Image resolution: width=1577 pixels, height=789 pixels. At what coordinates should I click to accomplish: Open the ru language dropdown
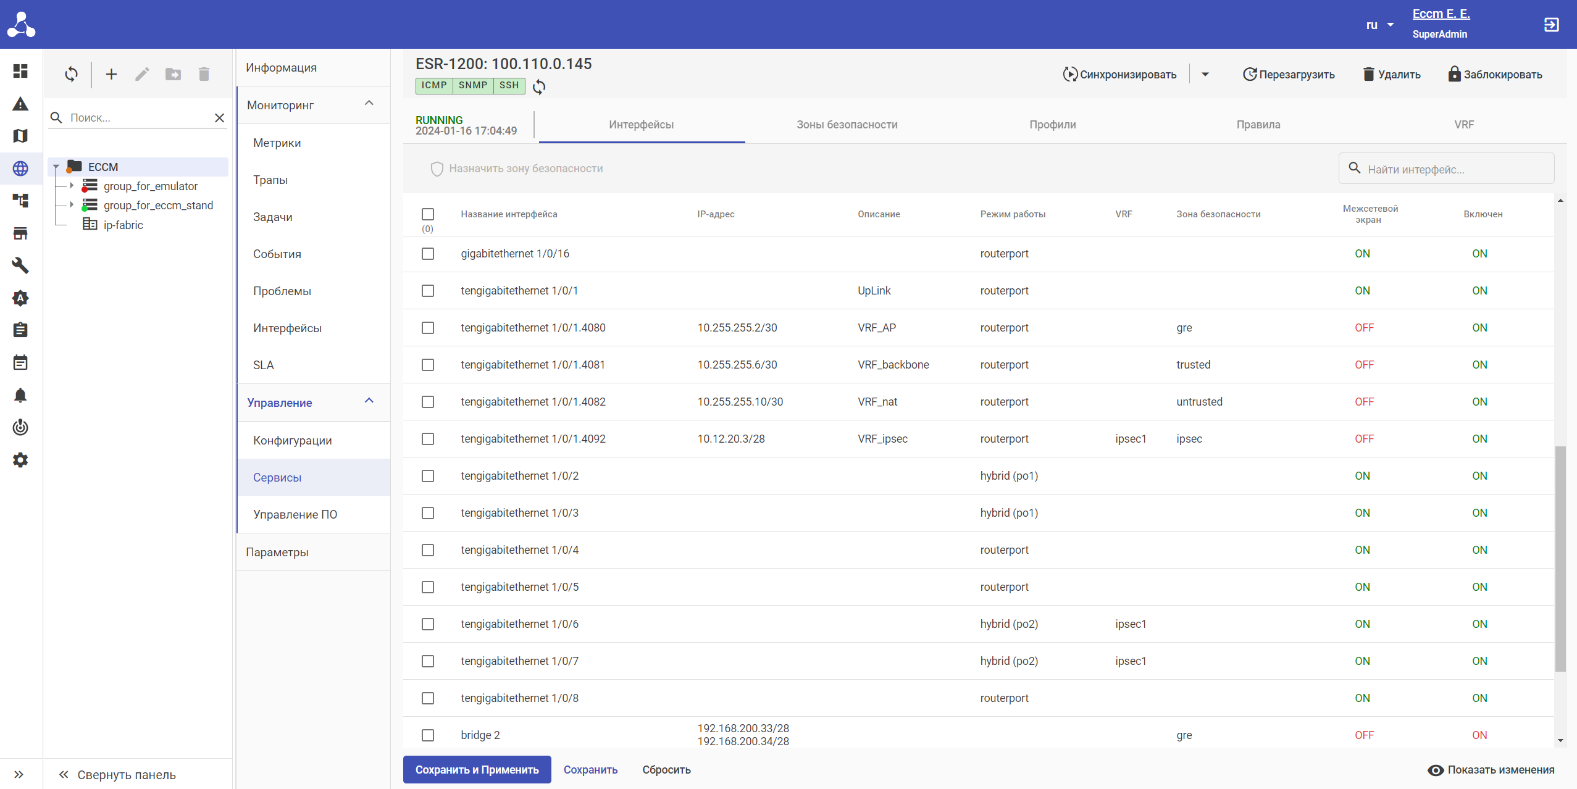pos(1379,25)
